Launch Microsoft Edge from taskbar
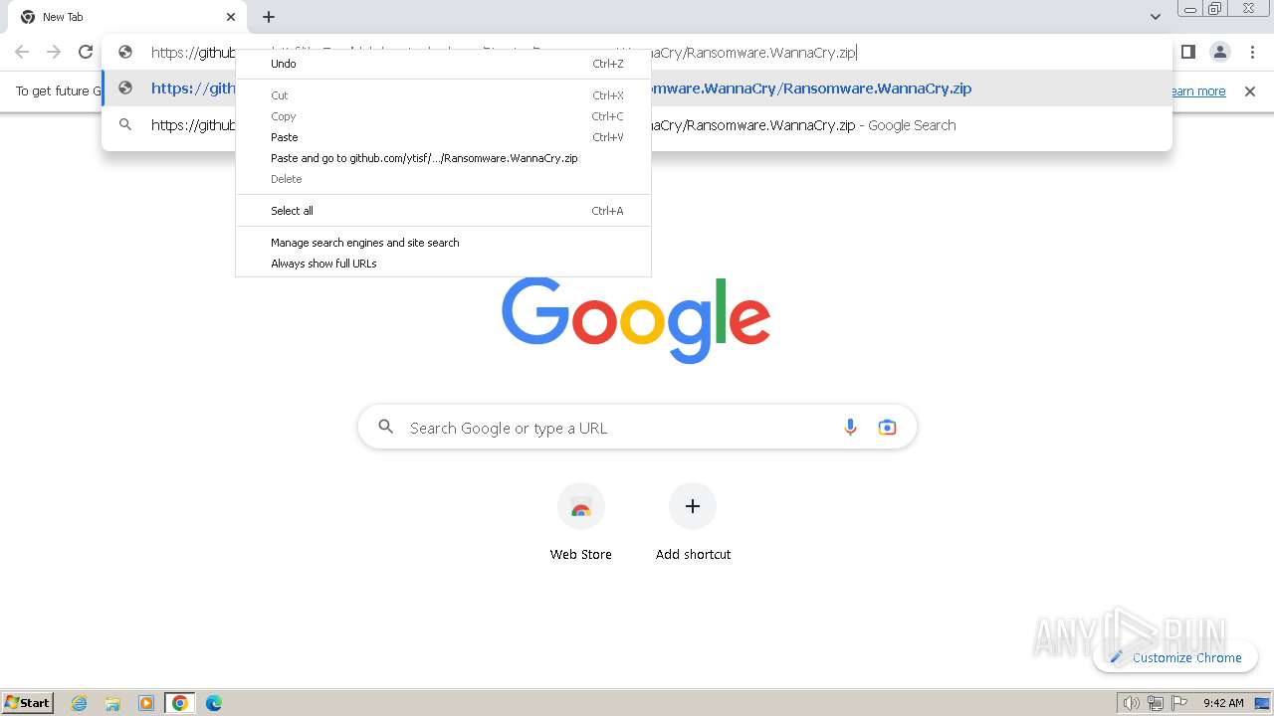The height and width of the screenshot is (716, 1274). tap(214, 703)
